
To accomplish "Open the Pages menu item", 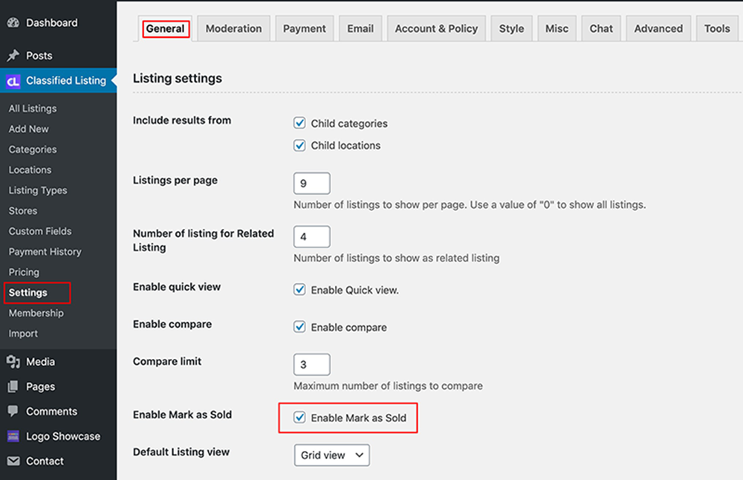I will point(40,386).
